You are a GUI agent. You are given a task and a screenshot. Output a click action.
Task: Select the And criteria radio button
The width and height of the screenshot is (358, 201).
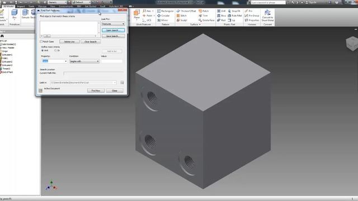point(43,50)
